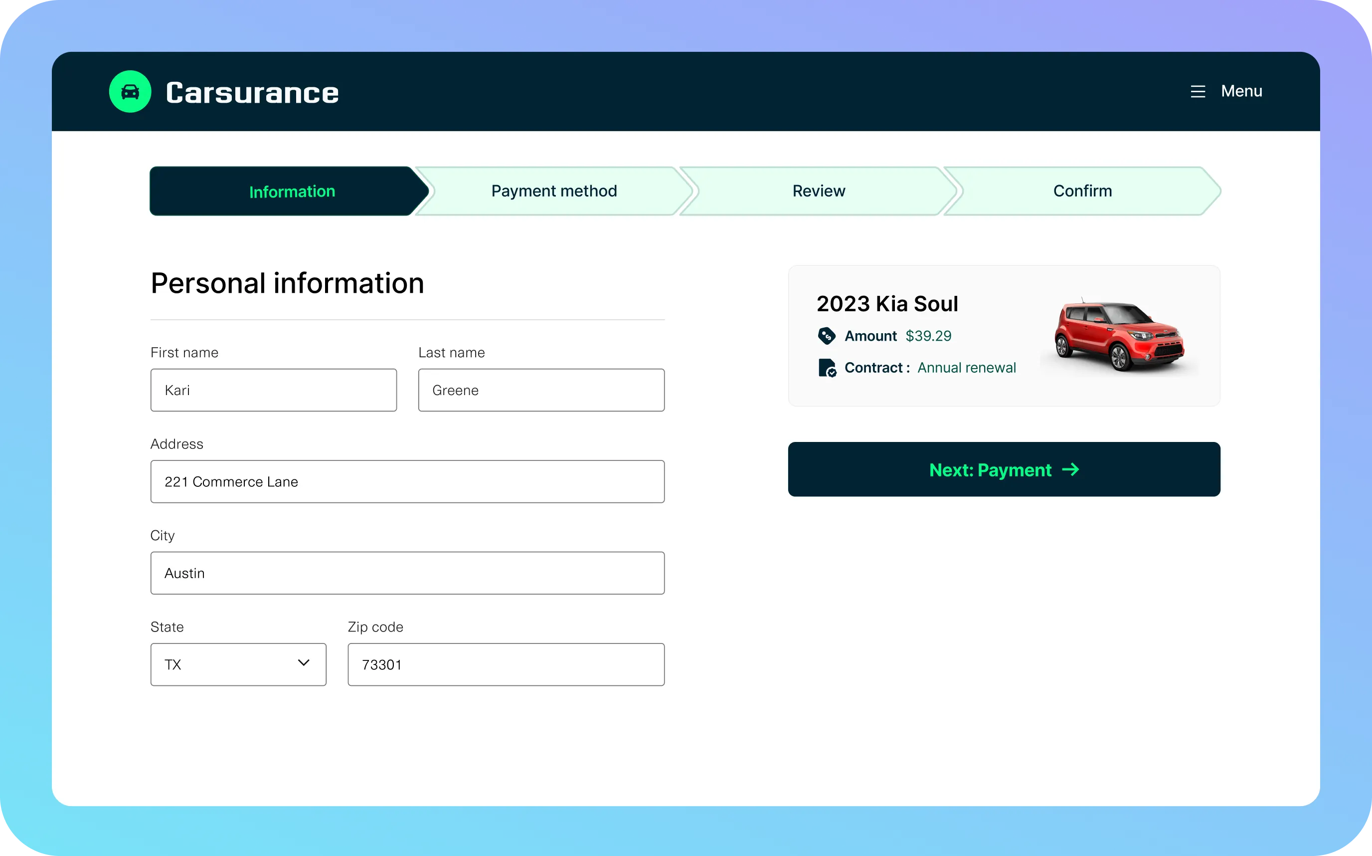This screenshot has width=1372, height=856.
Task: Open the Review step
Action: (x=819, y=192)
